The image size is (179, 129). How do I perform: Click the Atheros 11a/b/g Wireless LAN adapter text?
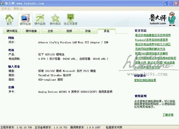click(x=73, y=42)
